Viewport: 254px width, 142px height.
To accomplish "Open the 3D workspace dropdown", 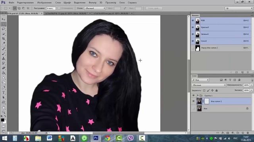I will pos(239,8).
